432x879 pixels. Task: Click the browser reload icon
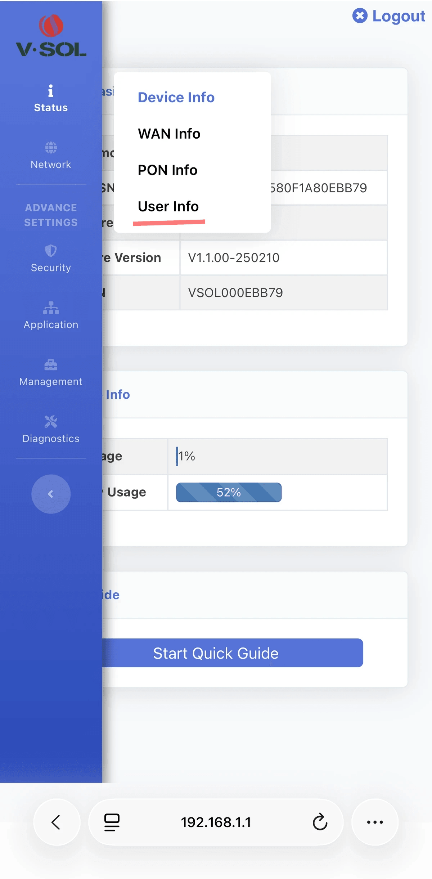tap(320, 822)
